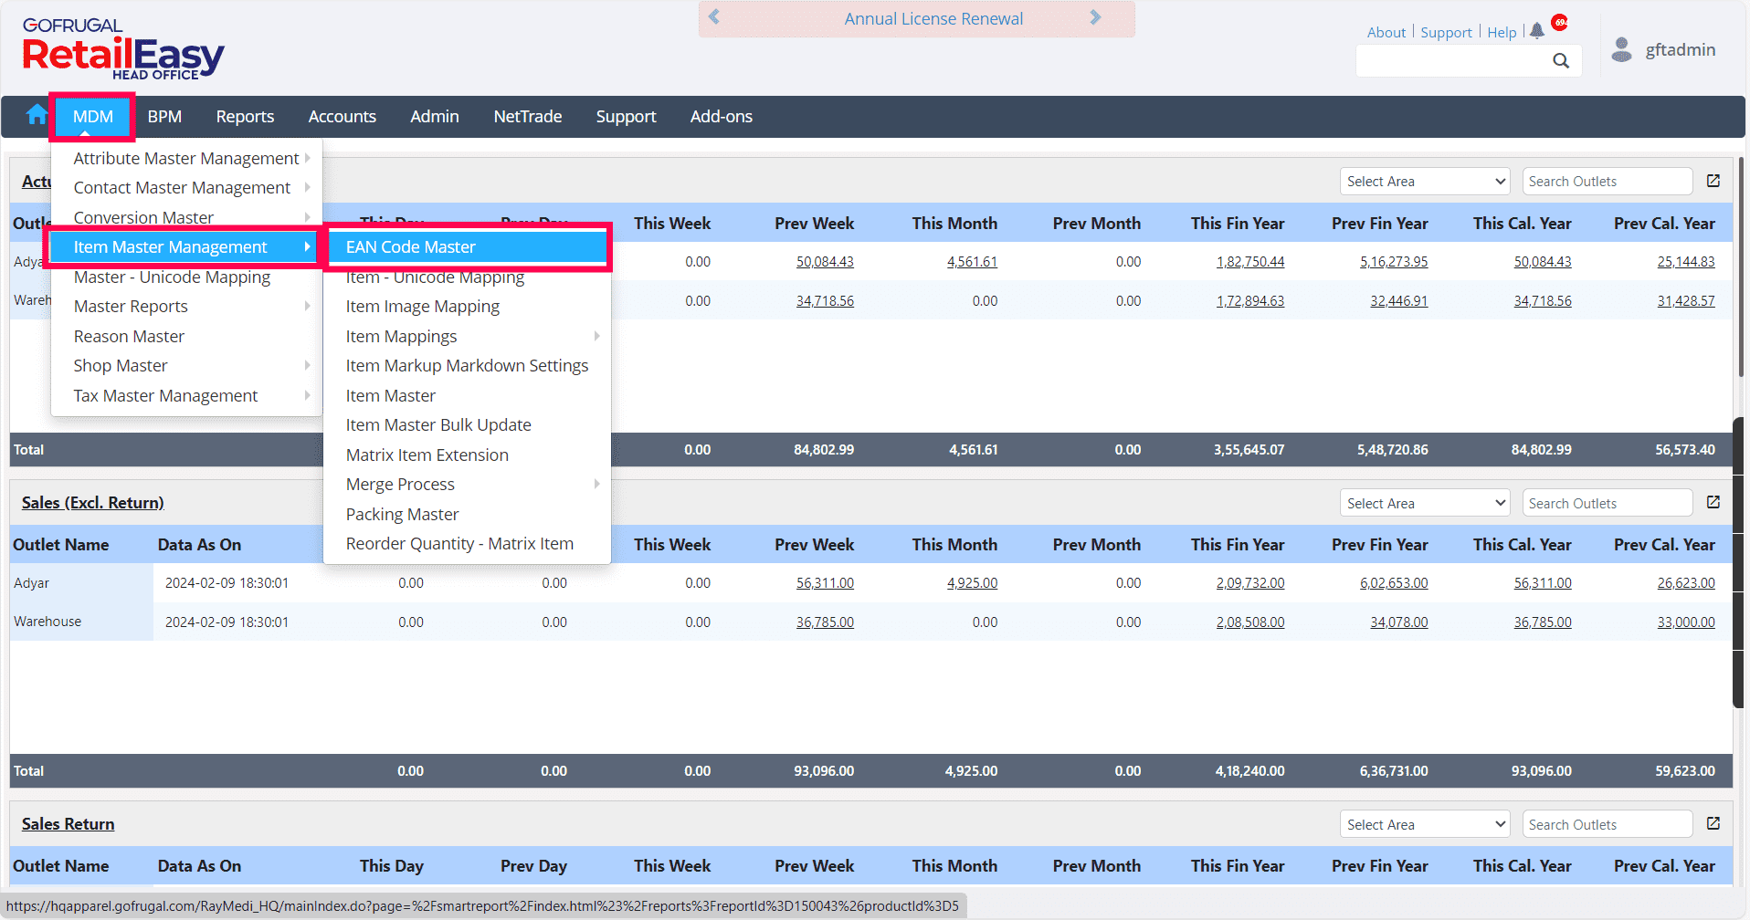Open Item Markup Markdown Settings
Viewport: 1750px width, 920px height.
point(467,365)
